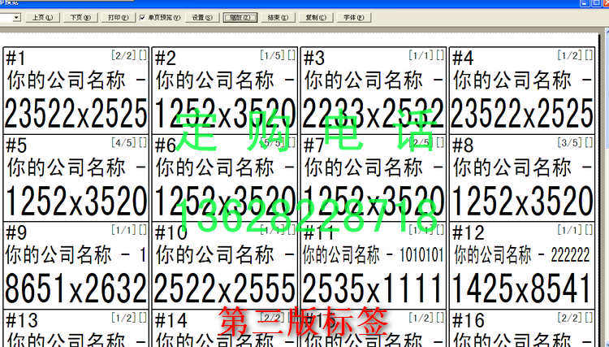Screen dimensions: 609x347
Task: Toggle the 单页预览 single-page preview checkbox
Action: click(x=142, y=17)
